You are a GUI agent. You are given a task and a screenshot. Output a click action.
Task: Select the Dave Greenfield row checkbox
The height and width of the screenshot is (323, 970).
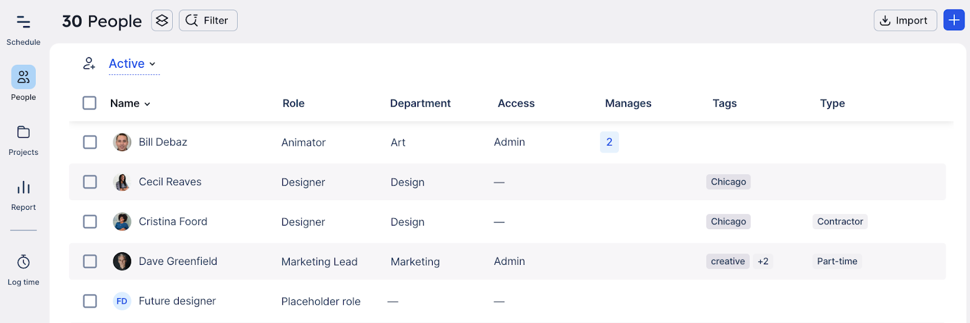(x=90, y=261)
